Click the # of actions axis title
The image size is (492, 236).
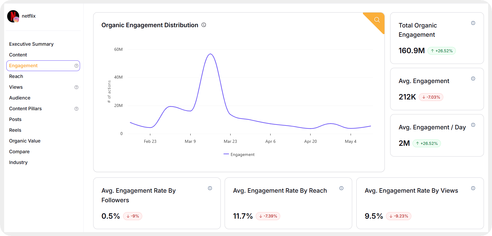[x=109, y=92]
